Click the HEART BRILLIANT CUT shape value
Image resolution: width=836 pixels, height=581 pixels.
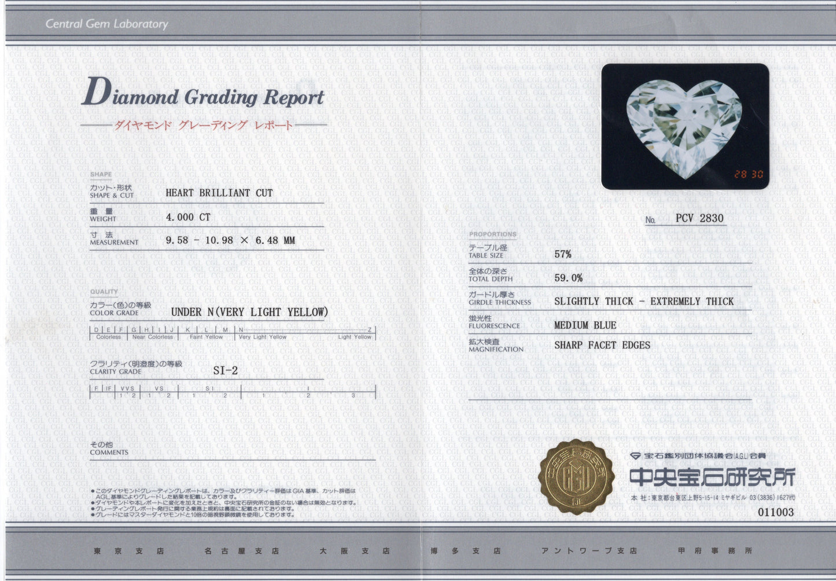click(219, 193)
